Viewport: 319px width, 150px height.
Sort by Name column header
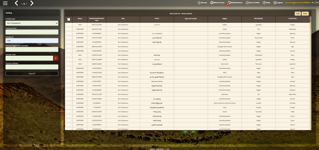pos(157,19)
